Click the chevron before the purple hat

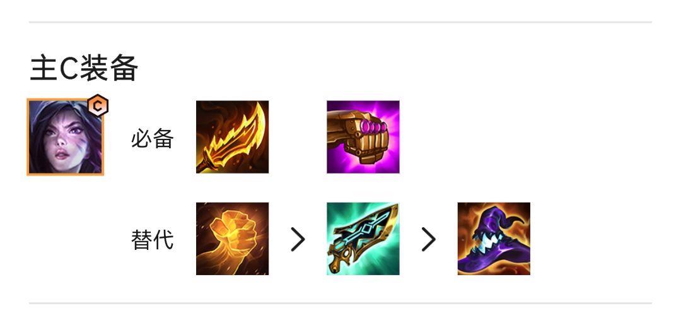click(x=429, y=239)
